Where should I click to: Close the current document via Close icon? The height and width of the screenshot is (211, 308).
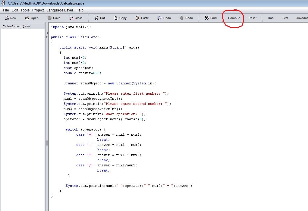point(76,18)
